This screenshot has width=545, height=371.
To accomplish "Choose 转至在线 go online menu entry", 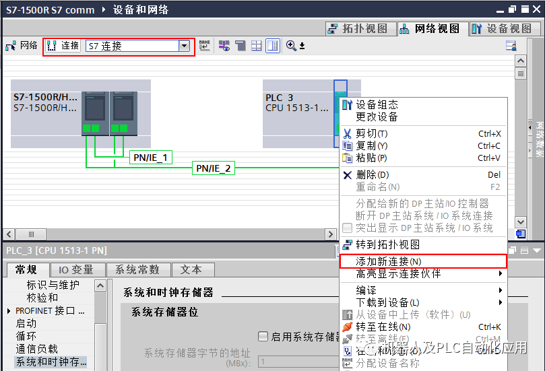I will pyautogui.click(x=423, y=327).
